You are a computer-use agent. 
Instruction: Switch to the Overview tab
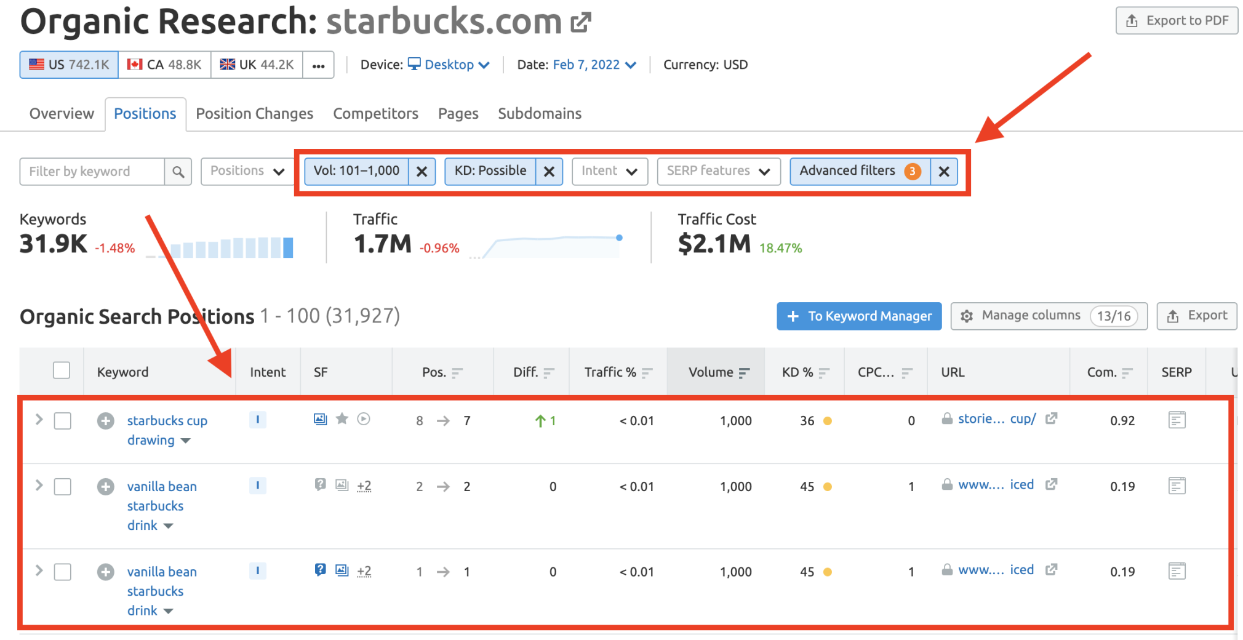point(62,114)
